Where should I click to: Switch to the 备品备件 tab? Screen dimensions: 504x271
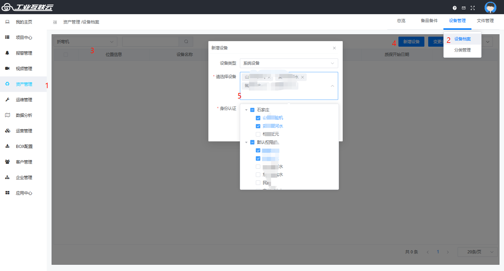click(429, 21)
